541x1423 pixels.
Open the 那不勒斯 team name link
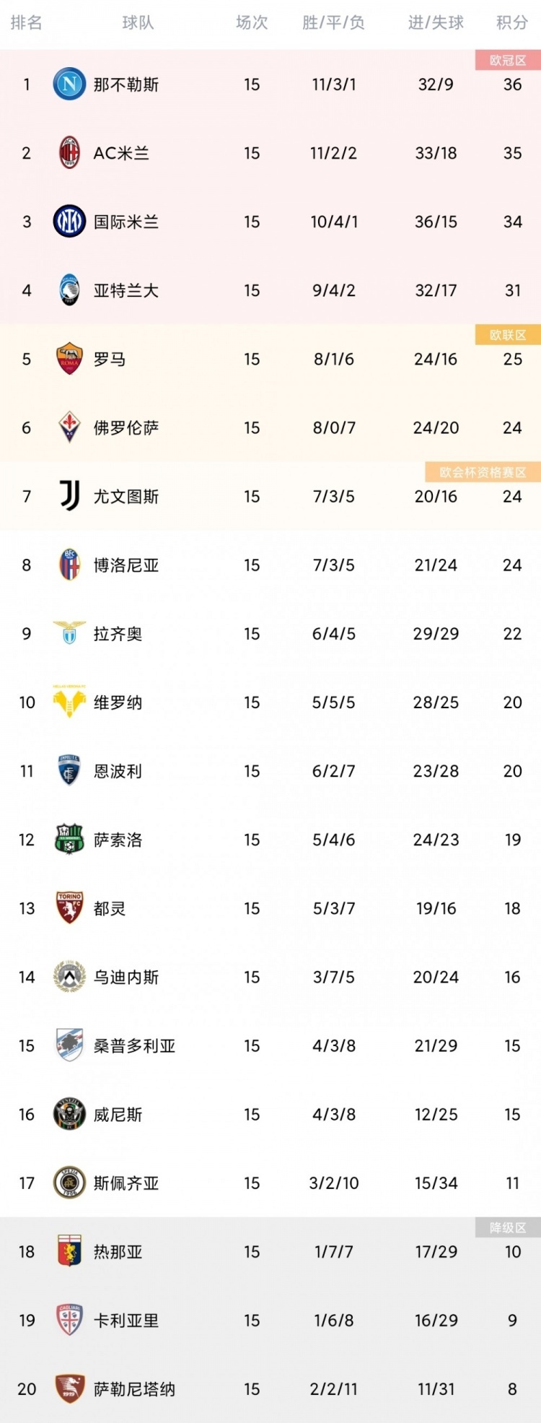point(126,84)
